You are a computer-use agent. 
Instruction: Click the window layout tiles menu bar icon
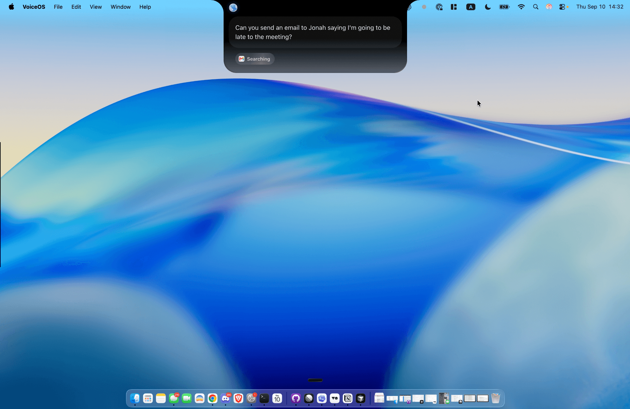coord(454,7)
